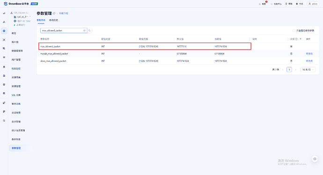Viewport: 323px width, 175px height.
Task: Open the 功能介绍 feature introduction link
Action: (x=64, y=13)
